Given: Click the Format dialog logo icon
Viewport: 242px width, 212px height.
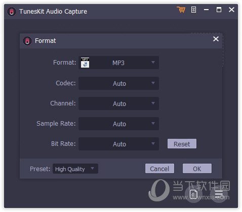Looking at the screenshot, I should click(x=27, y=41).
